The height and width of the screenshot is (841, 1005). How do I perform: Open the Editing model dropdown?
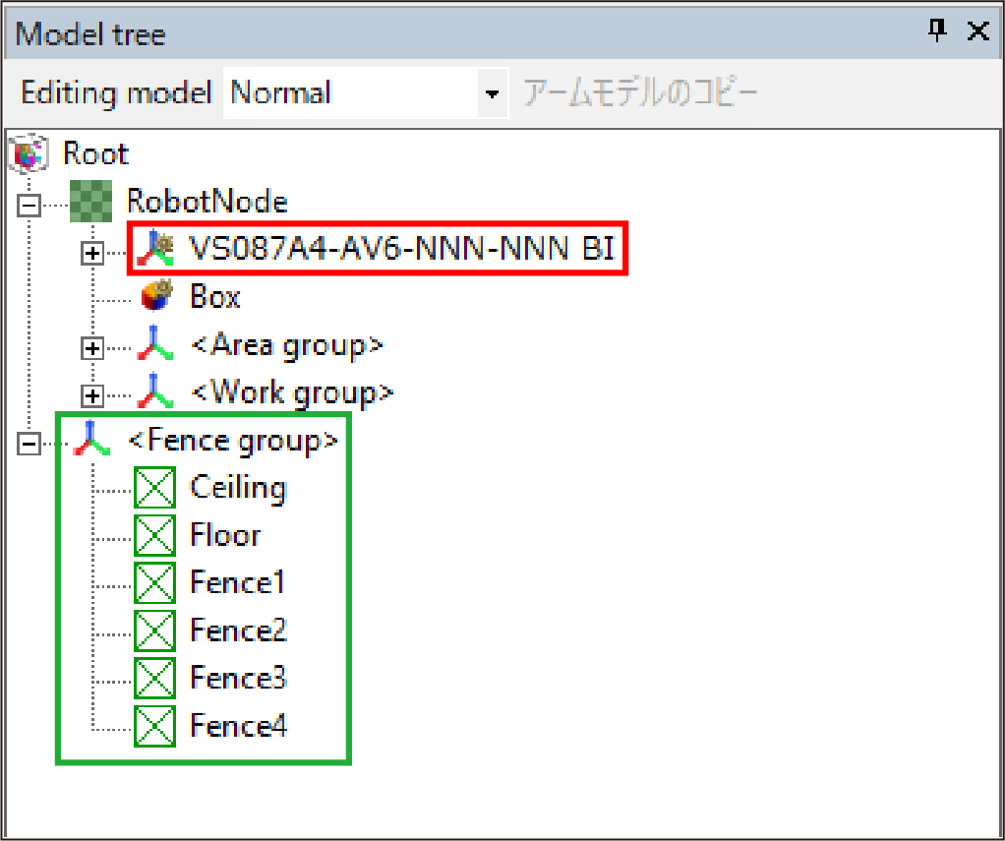(492, 94)
